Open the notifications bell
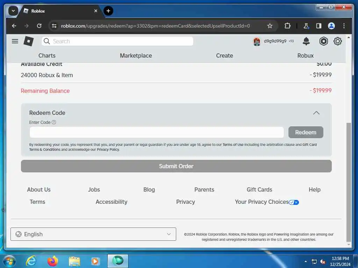The height and width of the screenshot is (268, 358). point(306,41)
